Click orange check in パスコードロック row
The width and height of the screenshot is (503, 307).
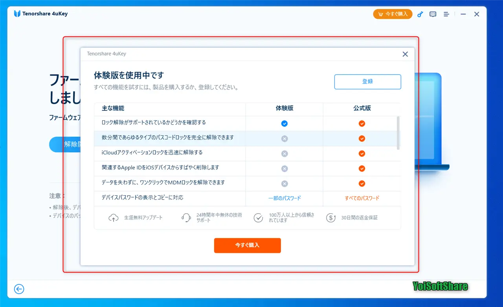tap(362, 138)
